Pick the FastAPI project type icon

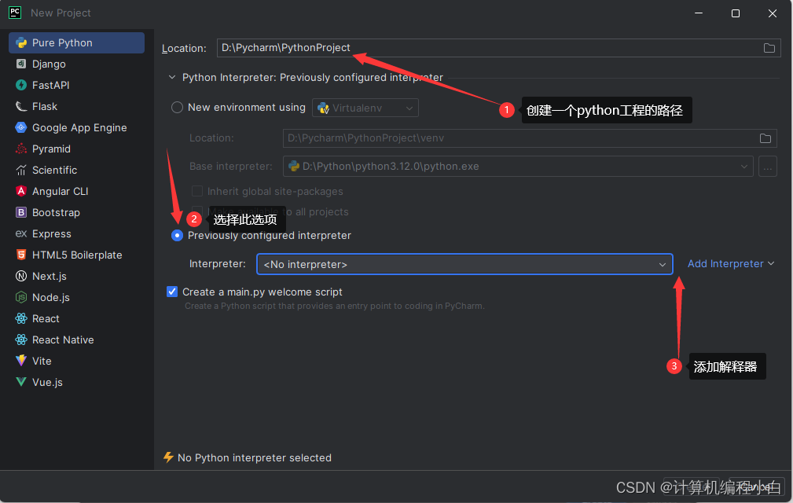pyautogui.click(x=20, y=85)
